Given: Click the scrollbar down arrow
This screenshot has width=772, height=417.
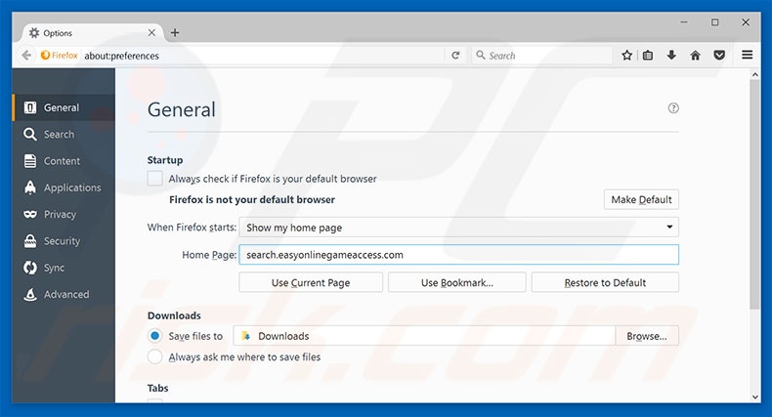Looking at the screenshot, I should click(754, 396).
